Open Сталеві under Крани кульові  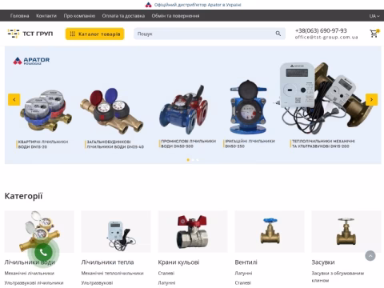(x=166, y=274)
